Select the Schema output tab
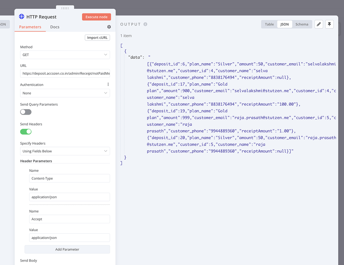Screen dimensions: 344x265 (302, 24)
